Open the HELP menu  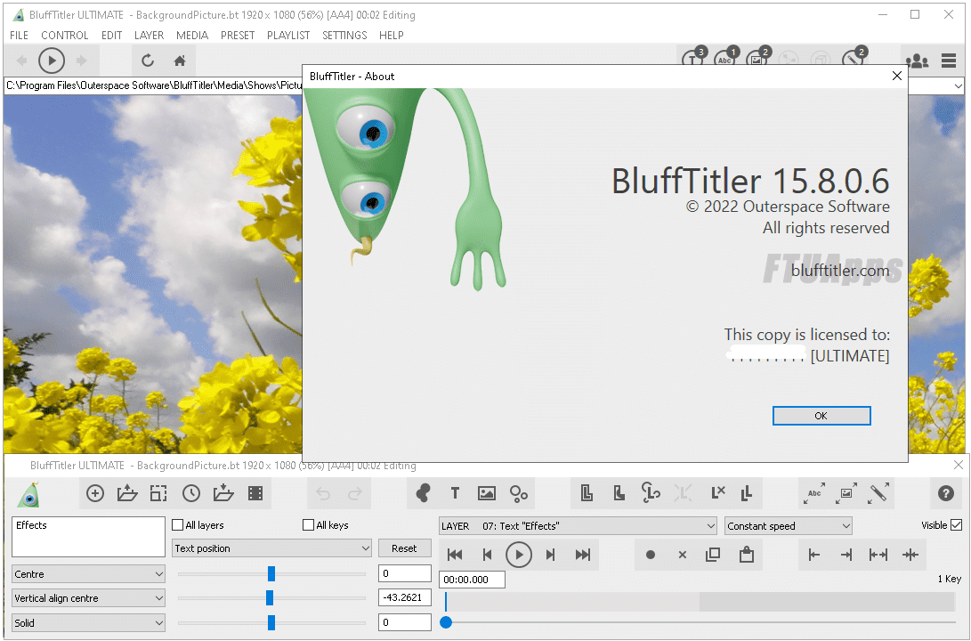tap(392, 36)
